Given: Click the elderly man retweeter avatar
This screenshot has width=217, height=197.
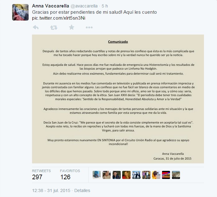Looking at the screenshot, I should tap(107, 175).
